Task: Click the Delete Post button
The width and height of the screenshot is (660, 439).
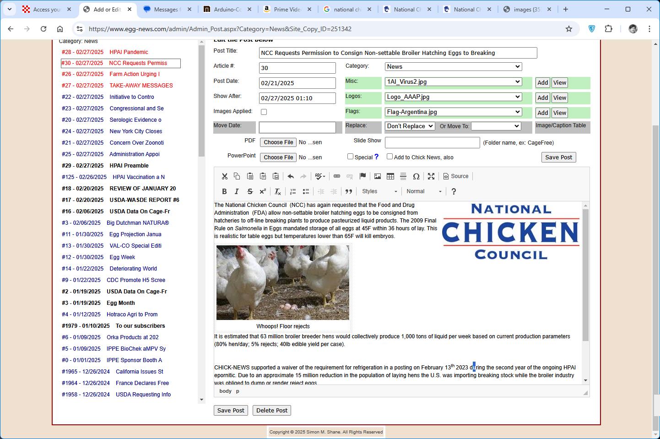Action: pyautogui.click(x=272, y=411)
